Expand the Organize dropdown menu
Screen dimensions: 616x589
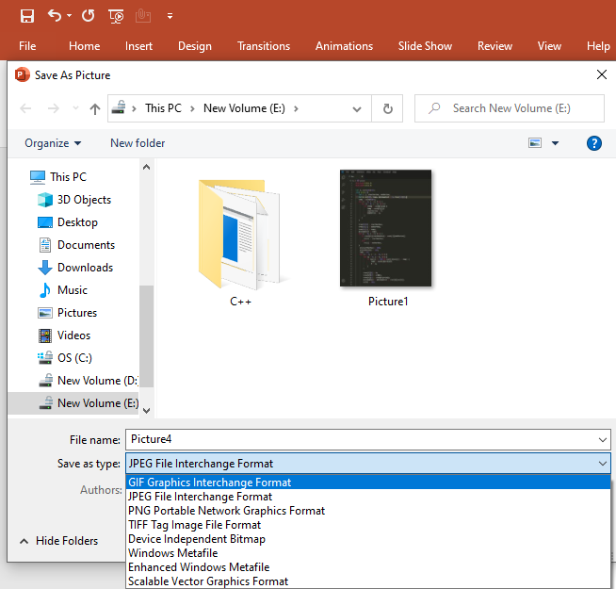tap(53, 143)
